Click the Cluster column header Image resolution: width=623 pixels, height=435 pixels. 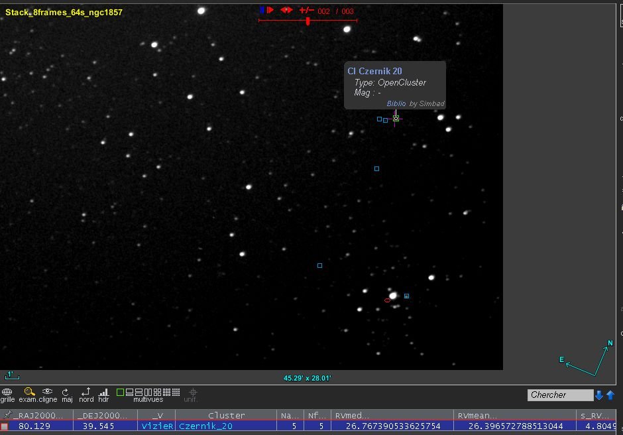pyautogui.click(x=226, y=415)
